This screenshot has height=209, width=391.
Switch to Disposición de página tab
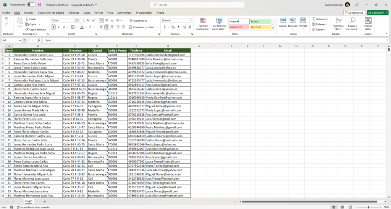51,13
